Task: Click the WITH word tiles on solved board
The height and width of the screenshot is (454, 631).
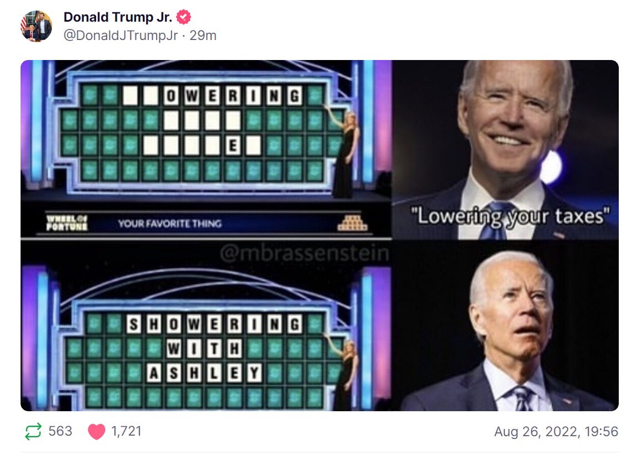Action: pyautogui.click(x=204, y=349)
